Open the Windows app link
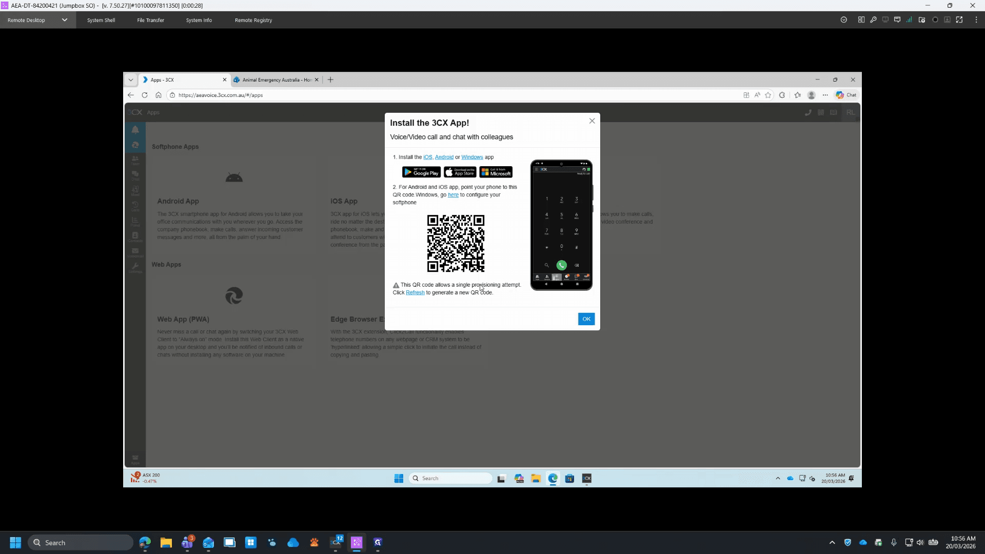Image resolution: width=985 pixels, height=554 pixels. (x=472, y=157)
